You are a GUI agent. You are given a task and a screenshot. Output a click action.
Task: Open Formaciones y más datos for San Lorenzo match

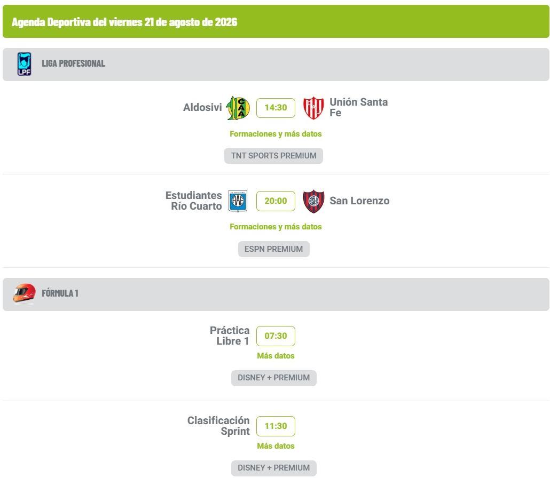276,227
